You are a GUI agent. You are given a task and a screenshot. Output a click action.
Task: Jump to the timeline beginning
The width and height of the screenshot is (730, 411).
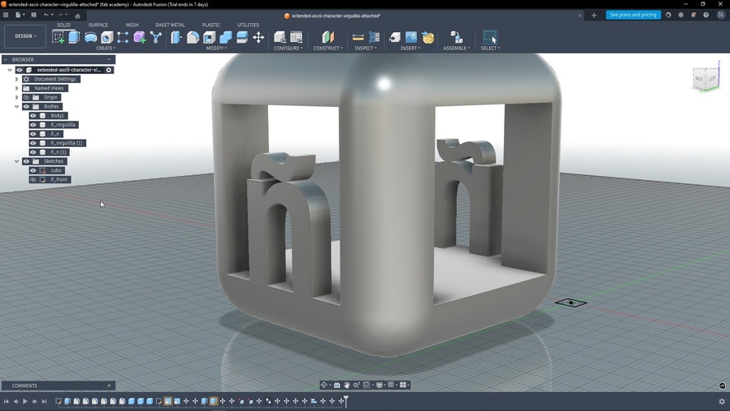(x=6, y=401)
